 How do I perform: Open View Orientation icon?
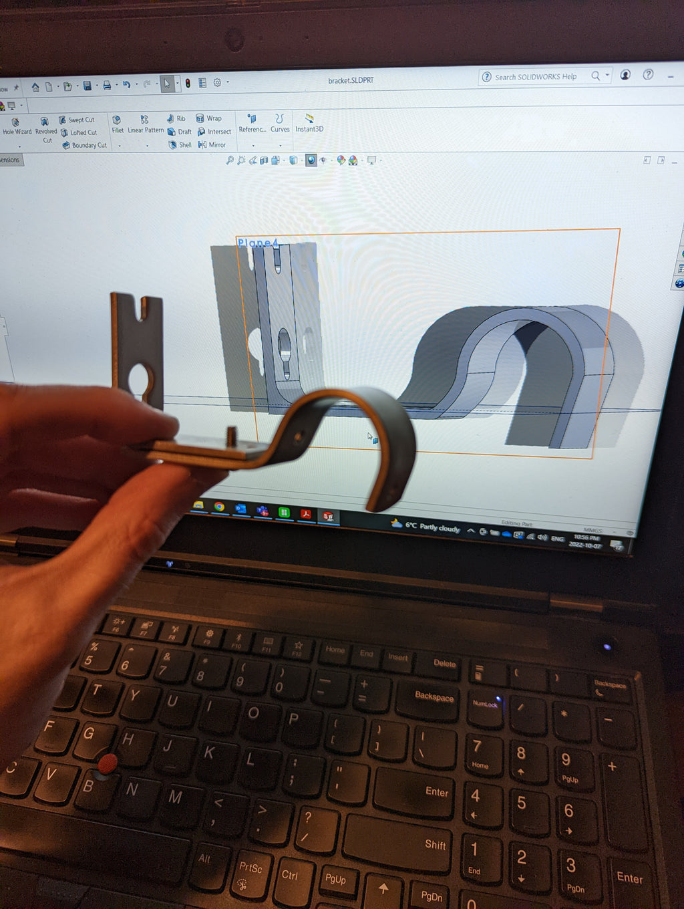tap(275, 160)
